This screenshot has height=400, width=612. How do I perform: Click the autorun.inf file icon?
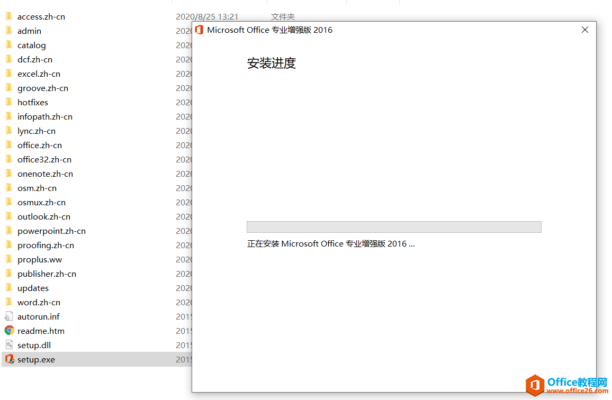click(9, 316)
